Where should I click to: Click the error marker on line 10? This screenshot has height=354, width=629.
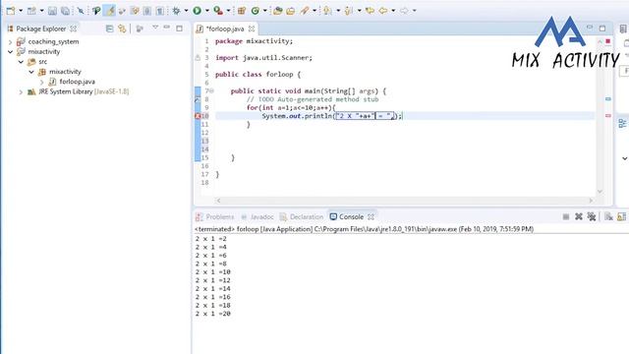click(198, 116)
